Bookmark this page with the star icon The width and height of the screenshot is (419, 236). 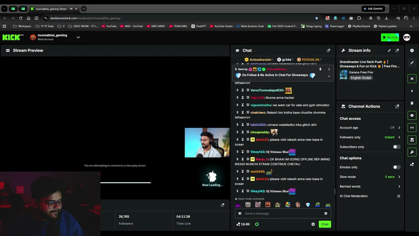[x=317, y=18]
